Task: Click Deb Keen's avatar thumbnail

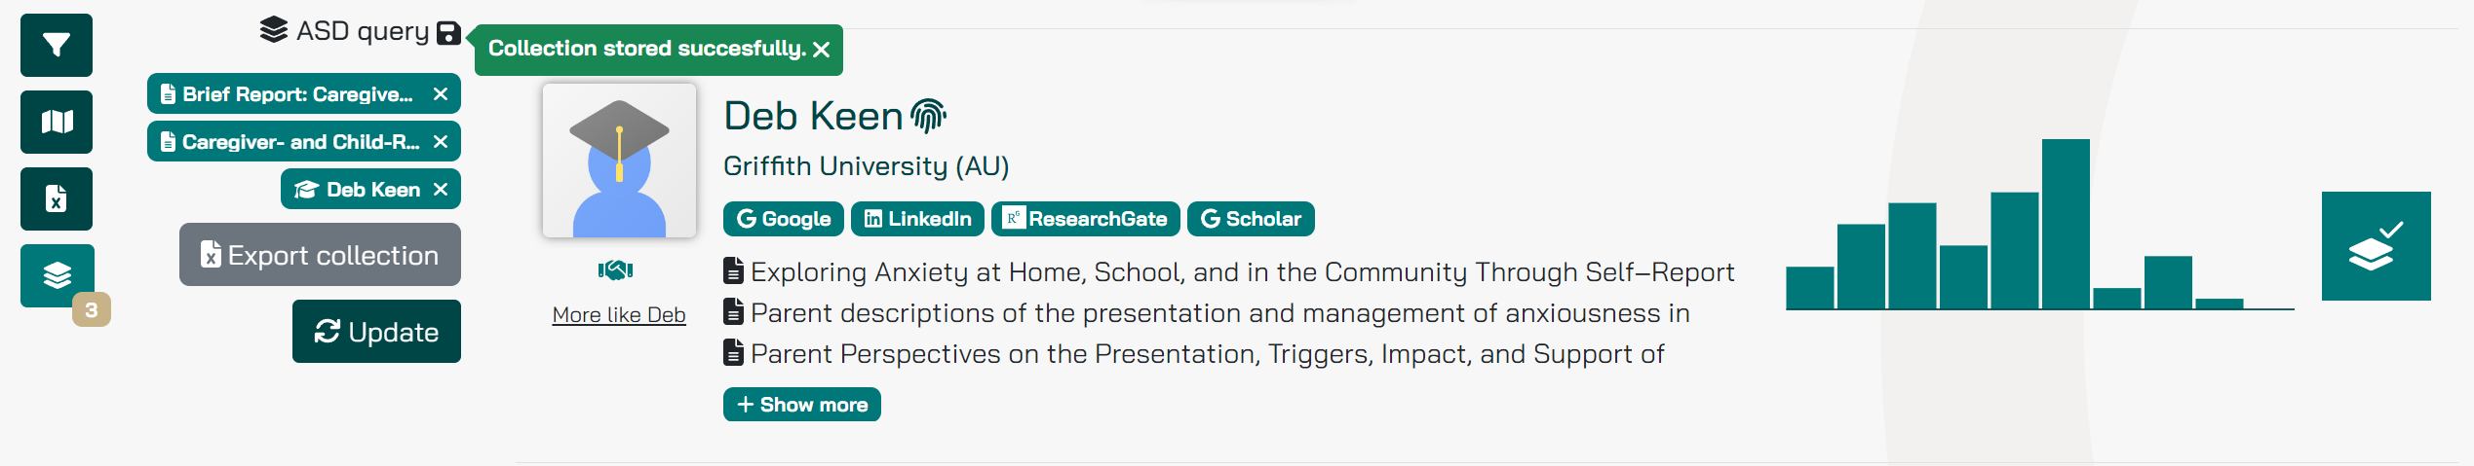Action: coord(619,161)
